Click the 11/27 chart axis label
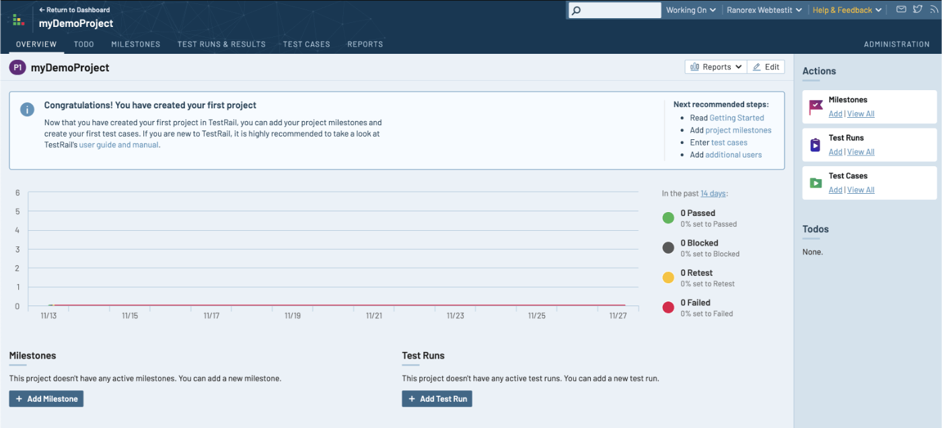This screenshot has height=428, width=942. [x=618, y=316]
